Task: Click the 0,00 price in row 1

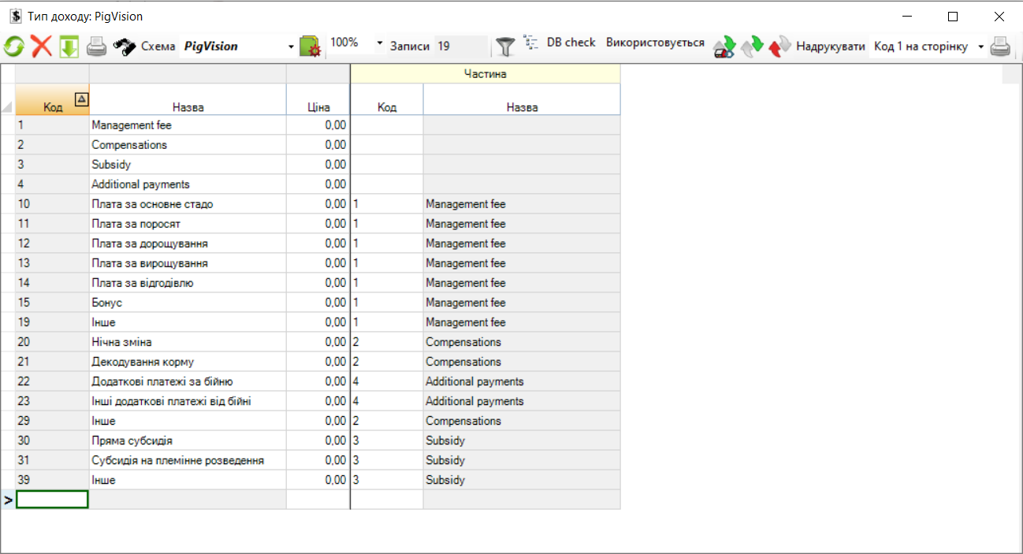Action: pos(318,125)
